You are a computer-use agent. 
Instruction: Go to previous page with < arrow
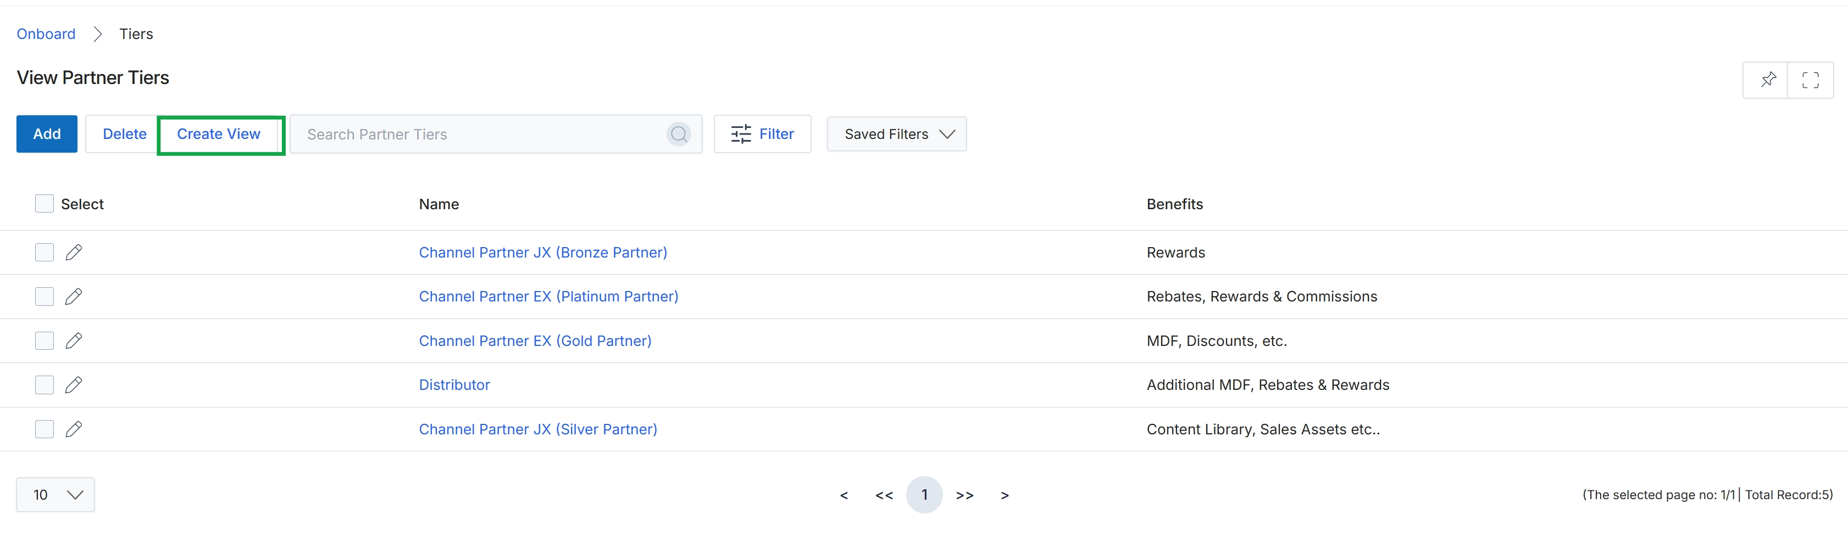tap(843, 495)
